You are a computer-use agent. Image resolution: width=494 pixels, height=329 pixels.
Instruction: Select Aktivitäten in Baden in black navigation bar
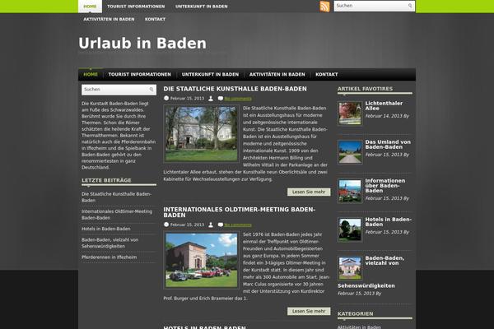277,75
